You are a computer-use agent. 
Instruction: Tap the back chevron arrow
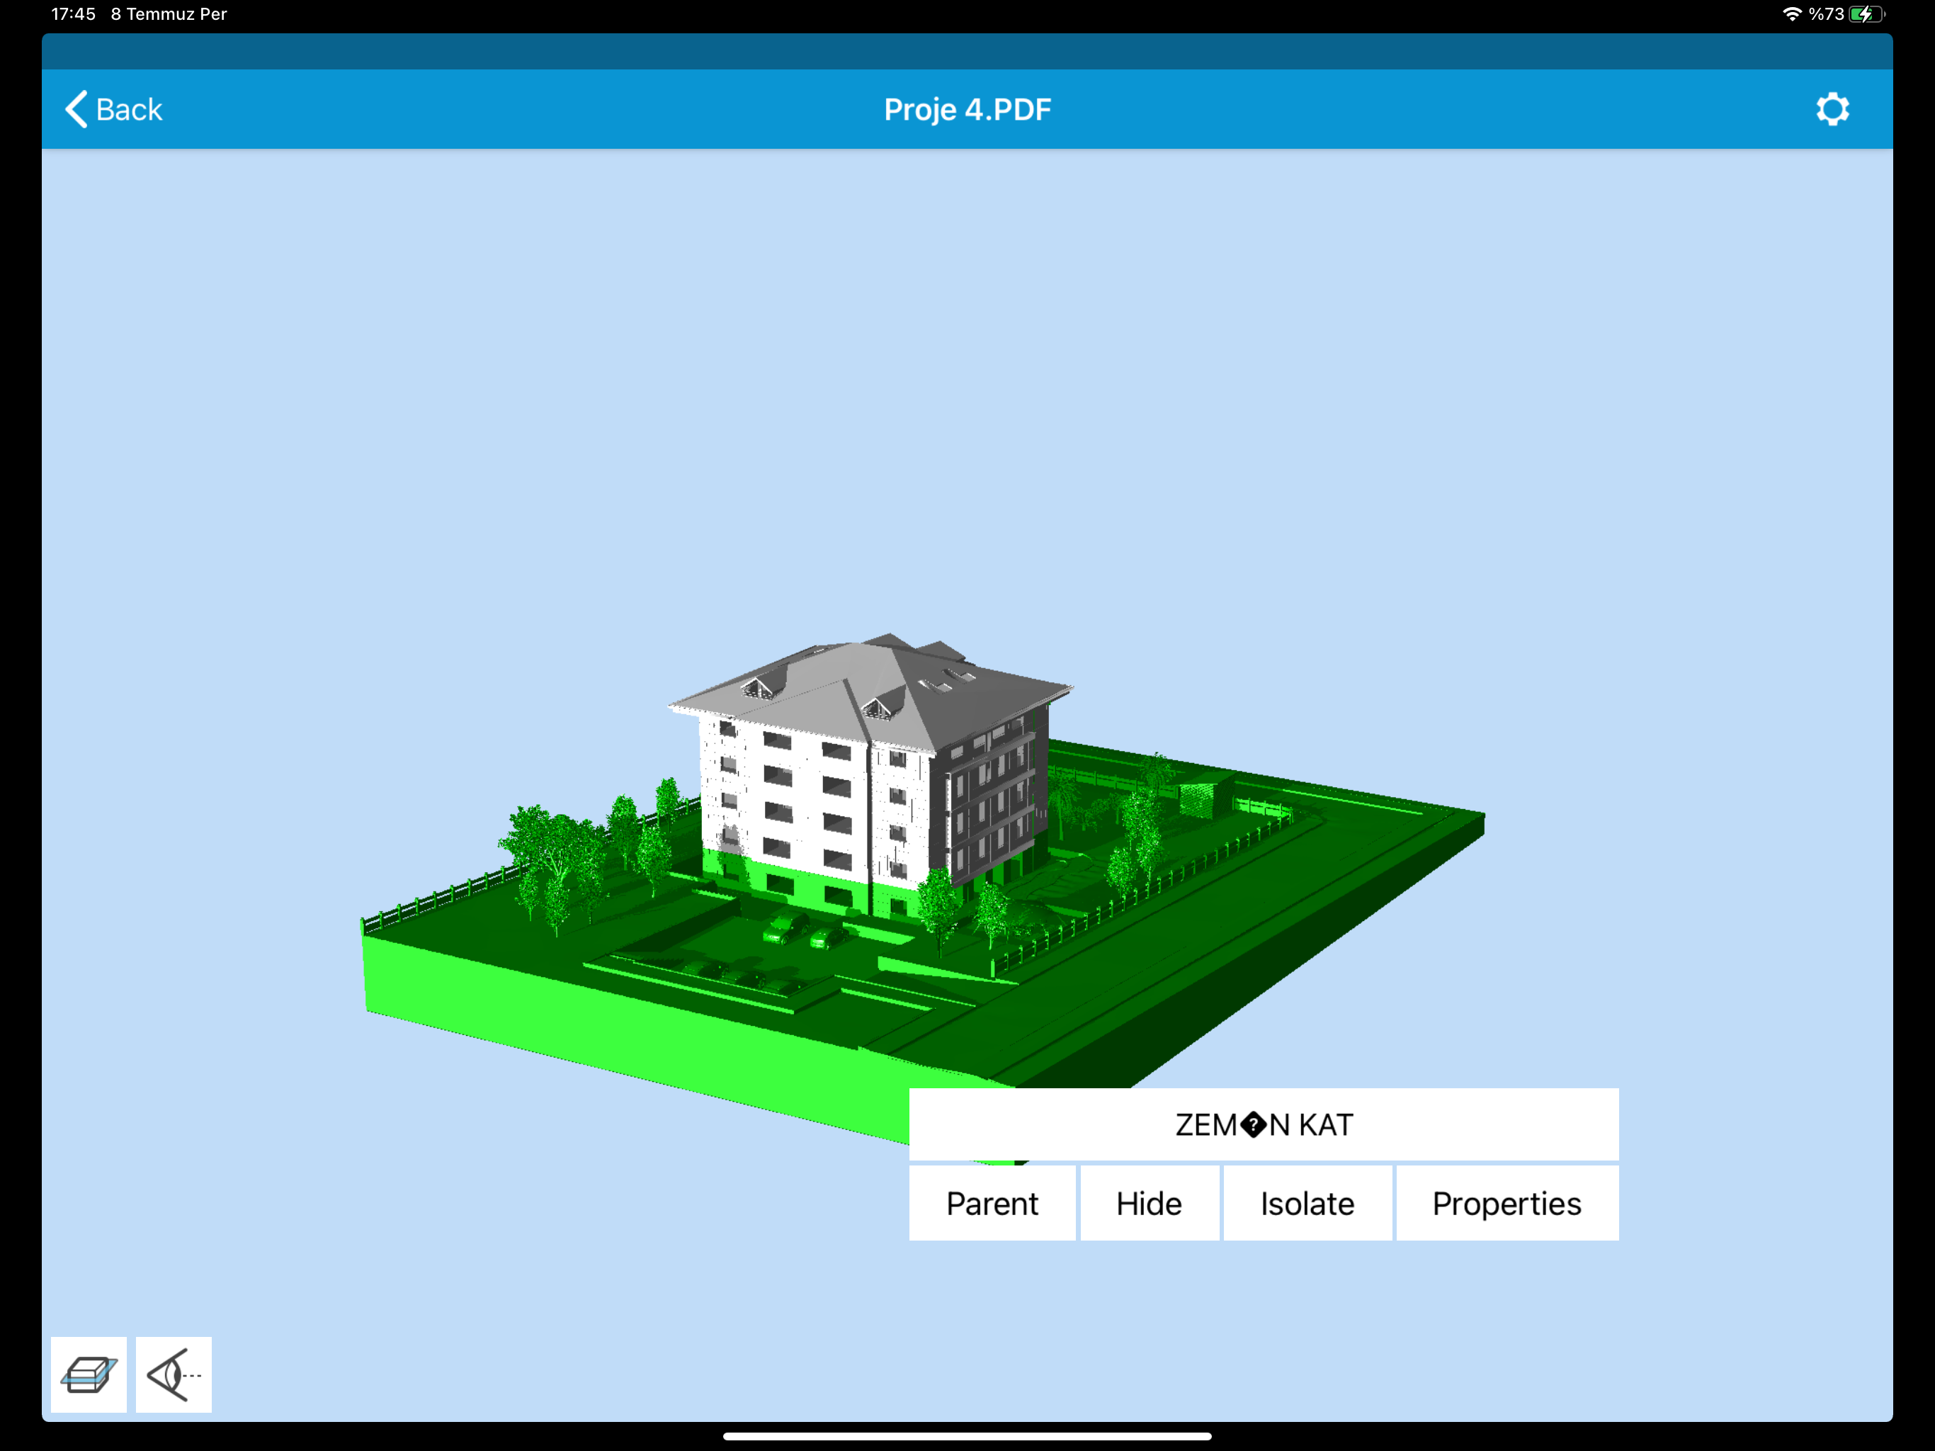pyautogui.click(x=77, y=109)
